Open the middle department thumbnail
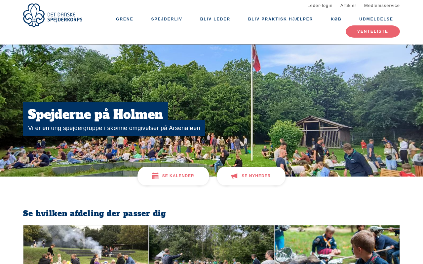This screenshot has height=264, width=423. coord(211,245)
